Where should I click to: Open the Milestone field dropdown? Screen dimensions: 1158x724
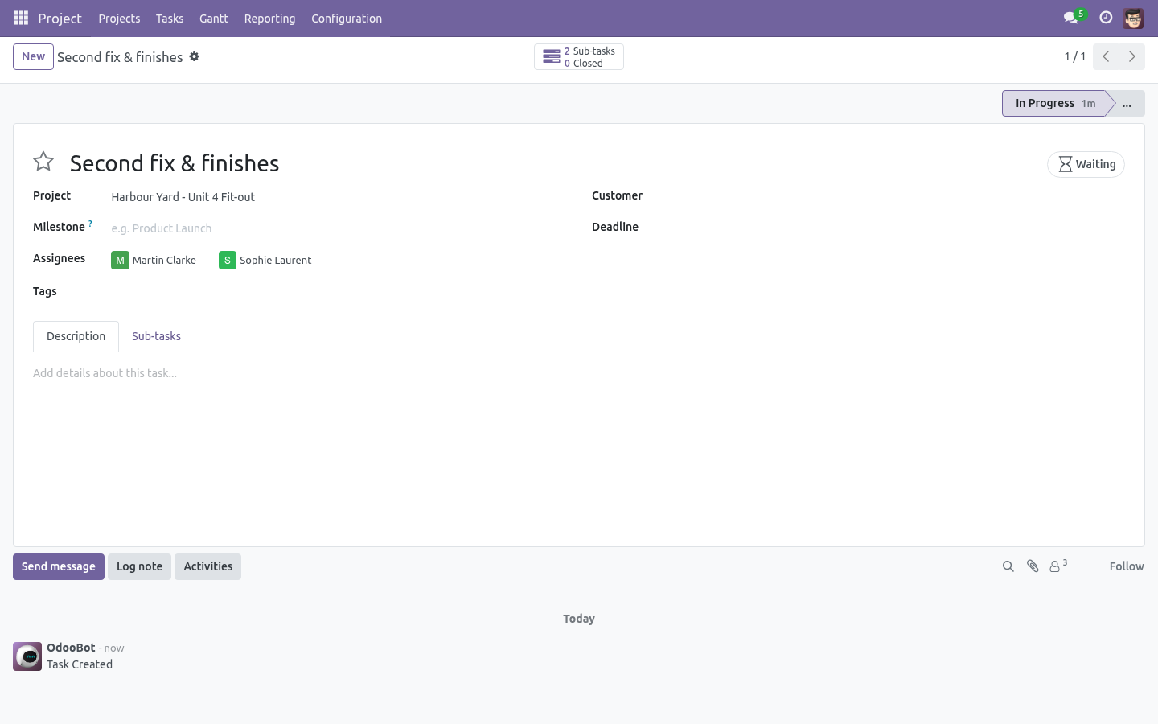point(340,228)
